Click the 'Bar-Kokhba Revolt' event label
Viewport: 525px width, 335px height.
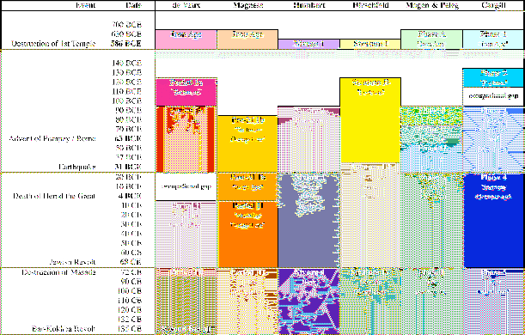(x=64, y=329)
